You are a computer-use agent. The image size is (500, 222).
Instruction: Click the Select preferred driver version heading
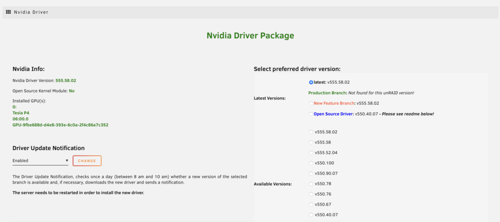297,69
